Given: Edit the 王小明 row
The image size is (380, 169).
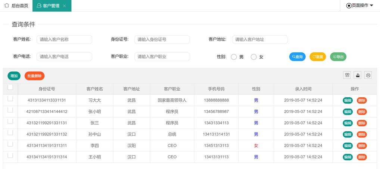Looking at the screenshot, I should point(348,157).
